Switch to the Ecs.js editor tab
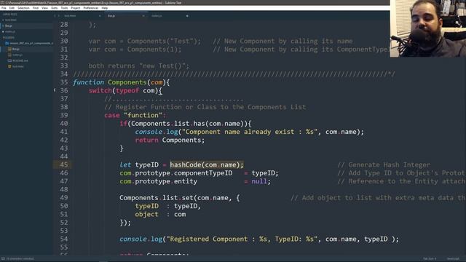 [111, 16]
